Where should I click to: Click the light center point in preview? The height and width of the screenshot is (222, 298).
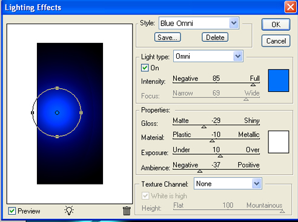[57, 113]
